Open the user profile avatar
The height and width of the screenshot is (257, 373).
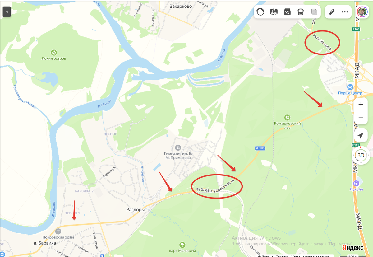362,12
